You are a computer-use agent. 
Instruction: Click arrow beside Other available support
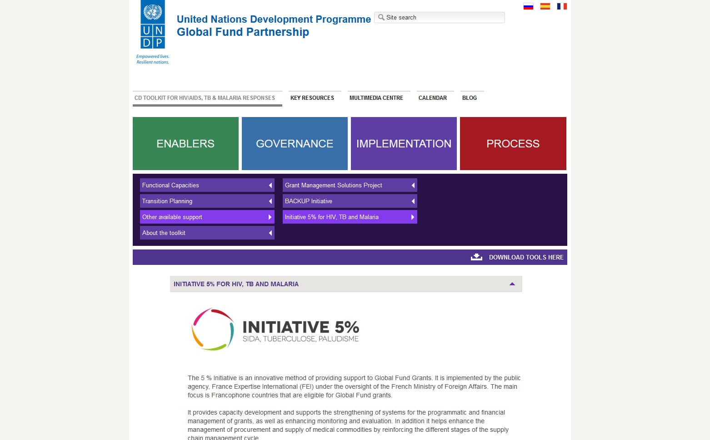pos(270,217)
